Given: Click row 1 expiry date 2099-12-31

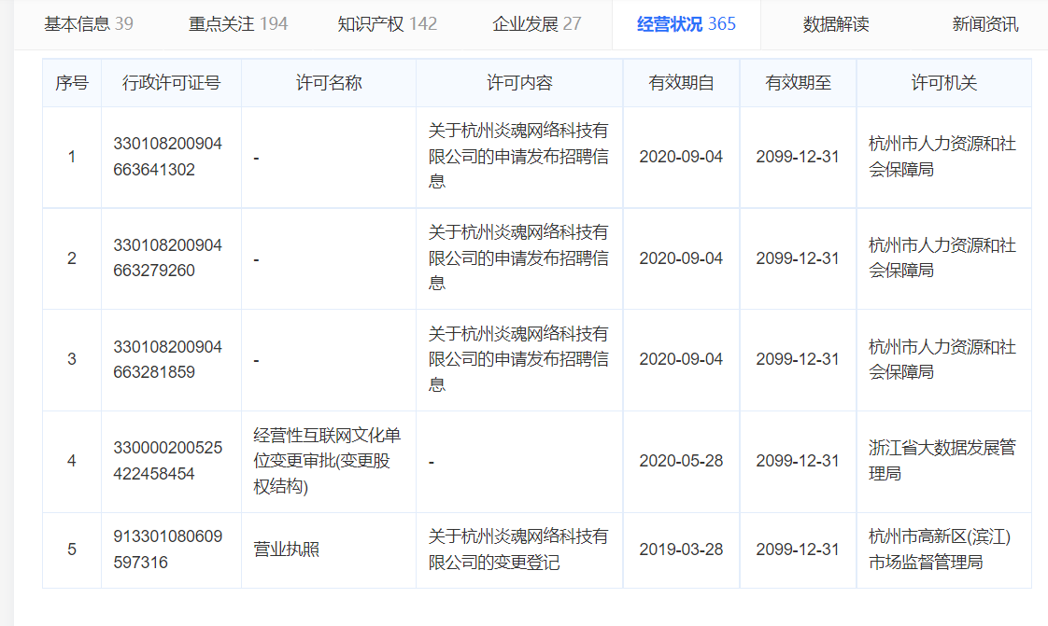Looking at the screenshot, I should click(798, 157).
